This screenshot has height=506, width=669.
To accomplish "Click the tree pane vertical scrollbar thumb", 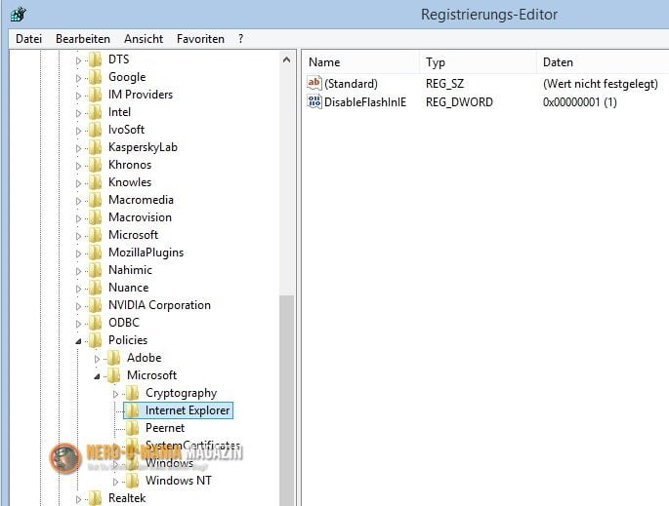I will (287, 401).
